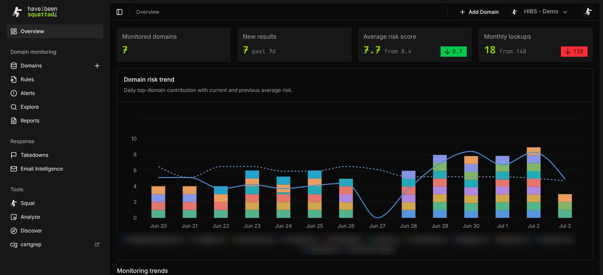This screenshot has width=603, height=275.
Task: Click the Overview breadcrumb in header
Action: [147, 12]
